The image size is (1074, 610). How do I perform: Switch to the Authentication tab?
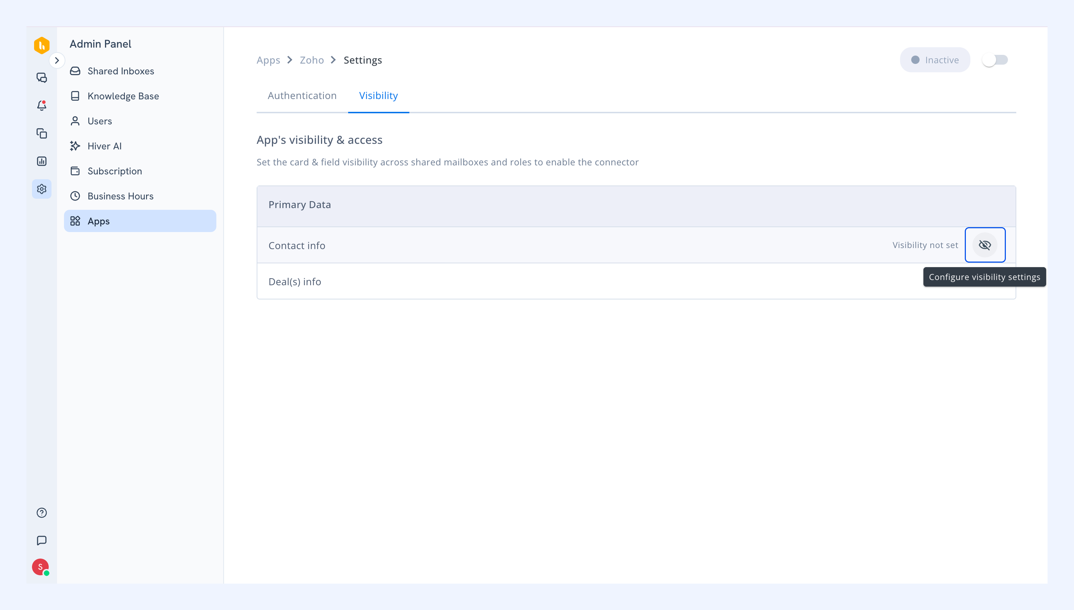302,96
